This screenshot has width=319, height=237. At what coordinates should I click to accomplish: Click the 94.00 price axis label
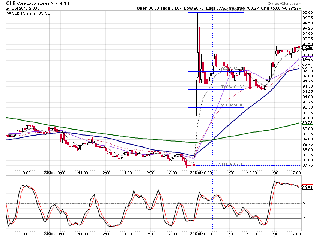(308, 34)
